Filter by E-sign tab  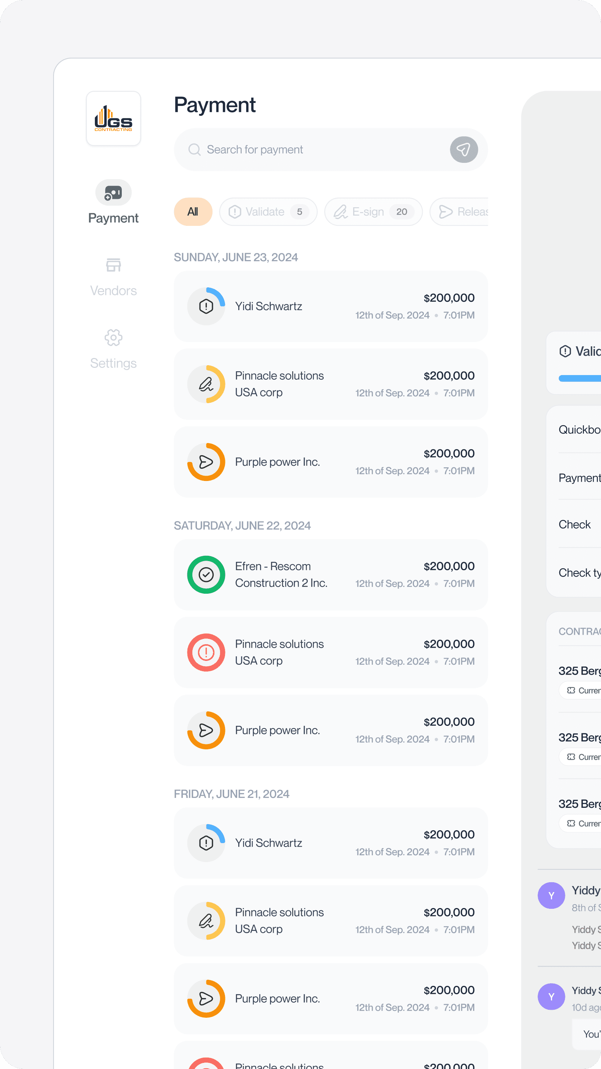[373, 212]
